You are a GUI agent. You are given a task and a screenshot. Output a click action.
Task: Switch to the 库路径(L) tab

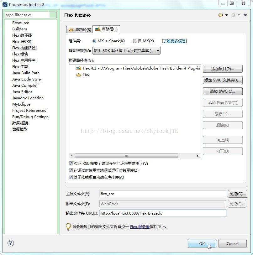106,29
